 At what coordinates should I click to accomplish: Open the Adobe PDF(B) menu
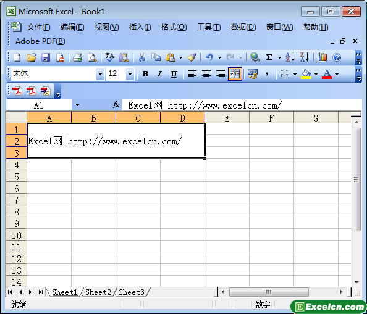click(40, 41)
